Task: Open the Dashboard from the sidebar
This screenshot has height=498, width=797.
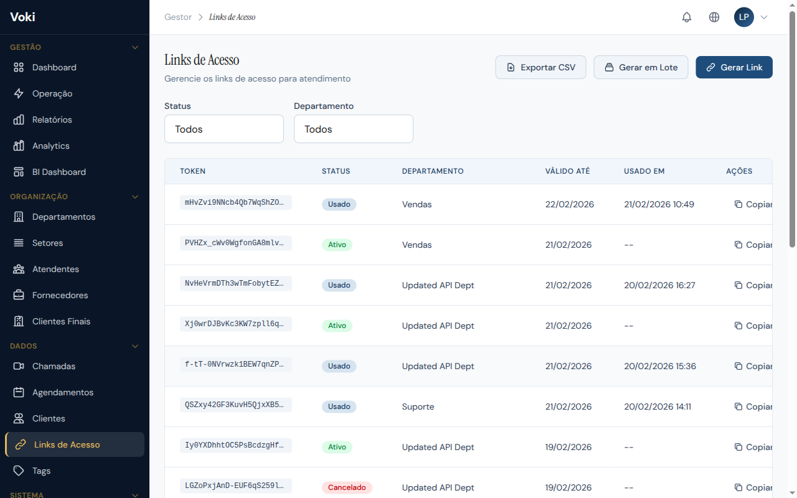Action: click(54, 67)
